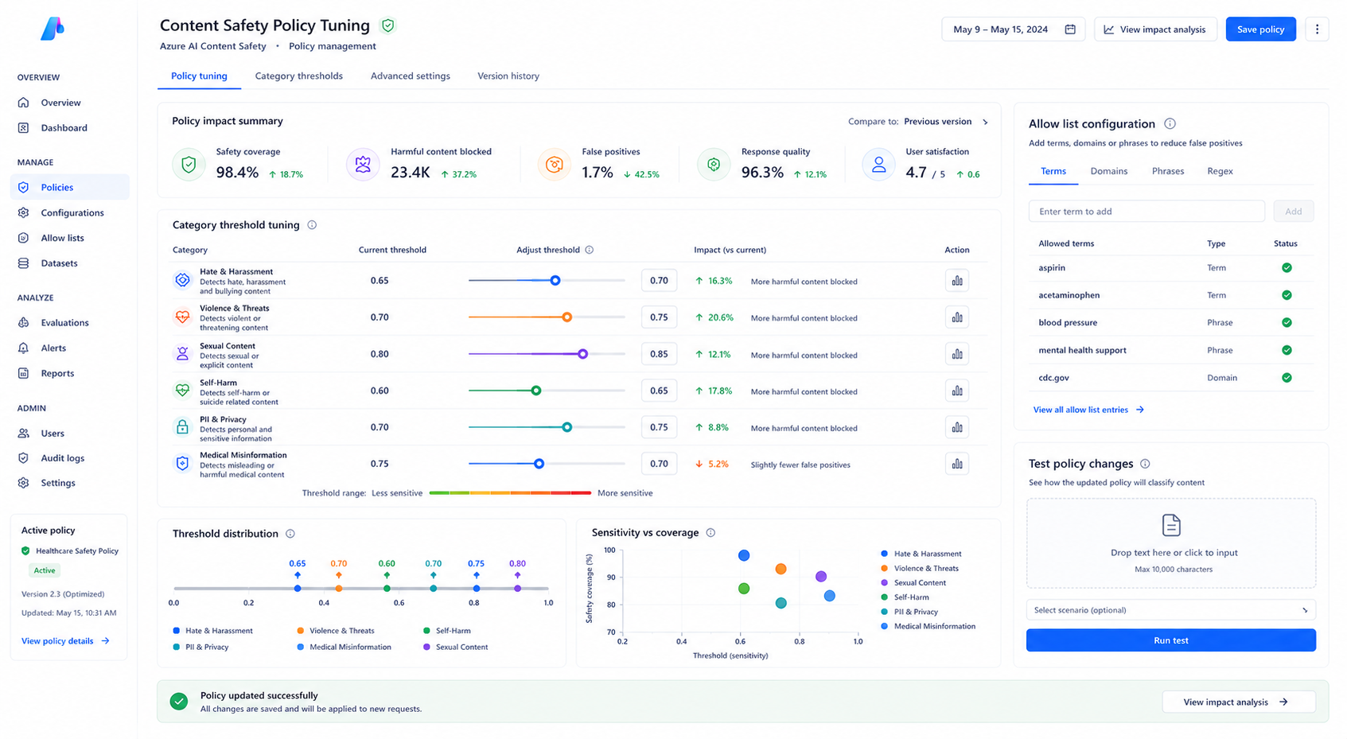Click info icon next to Sensitivity vs coverage
1347x739 pixels.
[x=710, y=533]
